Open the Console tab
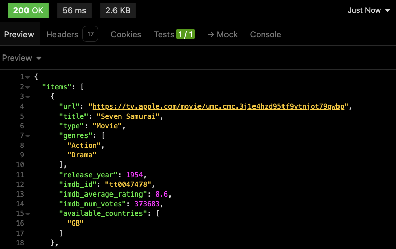This screenshot has width=396, height=249. tap(265, 34)
